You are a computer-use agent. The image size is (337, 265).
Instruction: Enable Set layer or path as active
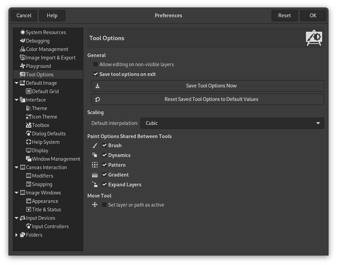point(105,205)
